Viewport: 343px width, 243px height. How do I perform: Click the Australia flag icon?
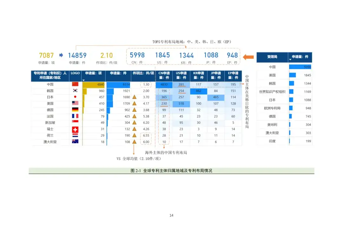point(75,141)
